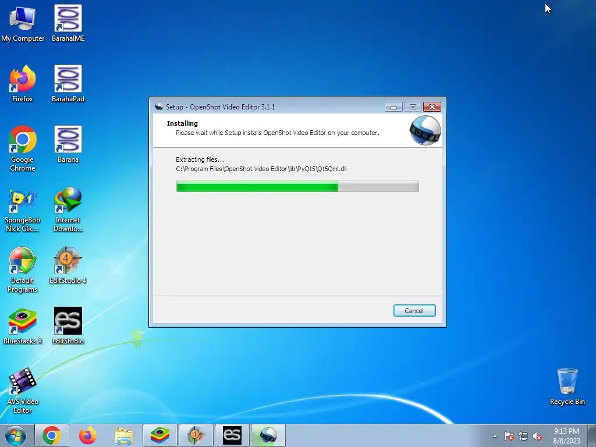
Task: Maximize the OpenShot setup window
Action: [x=413, y=107]
